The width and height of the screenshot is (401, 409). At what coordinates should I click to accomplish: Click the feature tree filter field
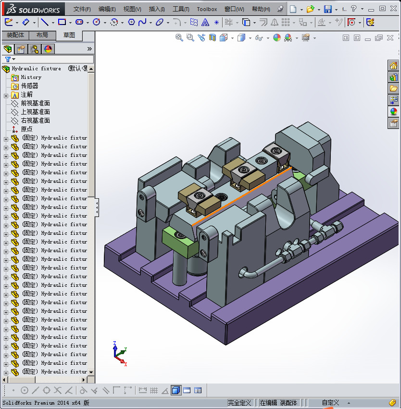click(x=48, y=59)
